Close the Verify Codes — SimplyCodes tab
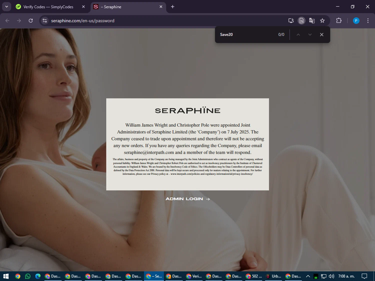Viewport: 375px width, 281px height. [83, 7]
